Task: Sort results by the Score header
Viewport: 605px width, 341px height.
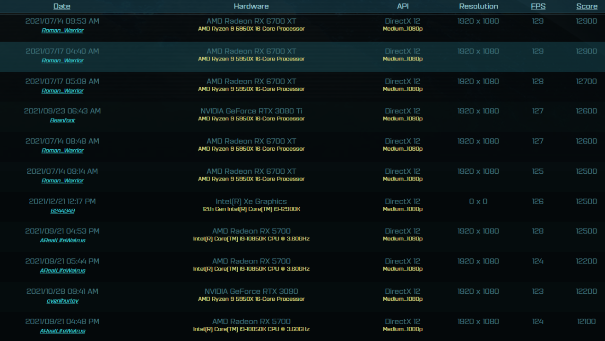Action: click(x=587, y=6)
